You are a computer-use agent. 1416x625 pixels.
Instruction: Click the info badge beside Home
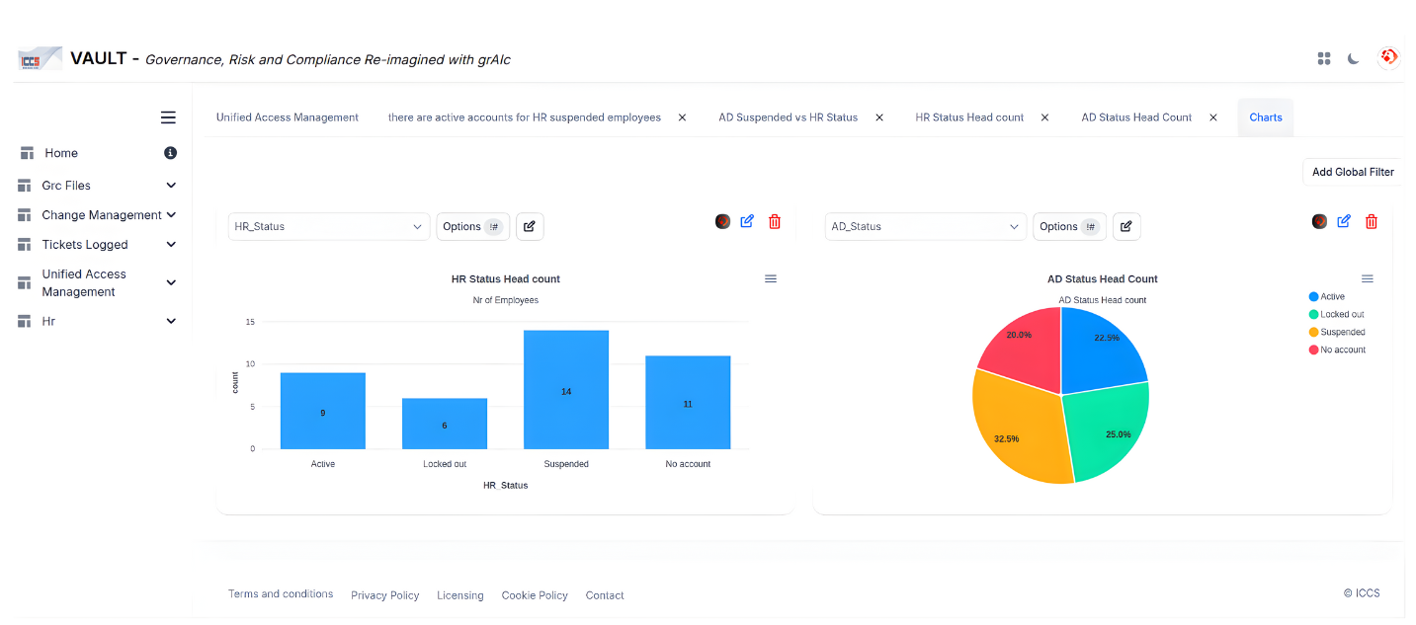(x=170, y=153)
